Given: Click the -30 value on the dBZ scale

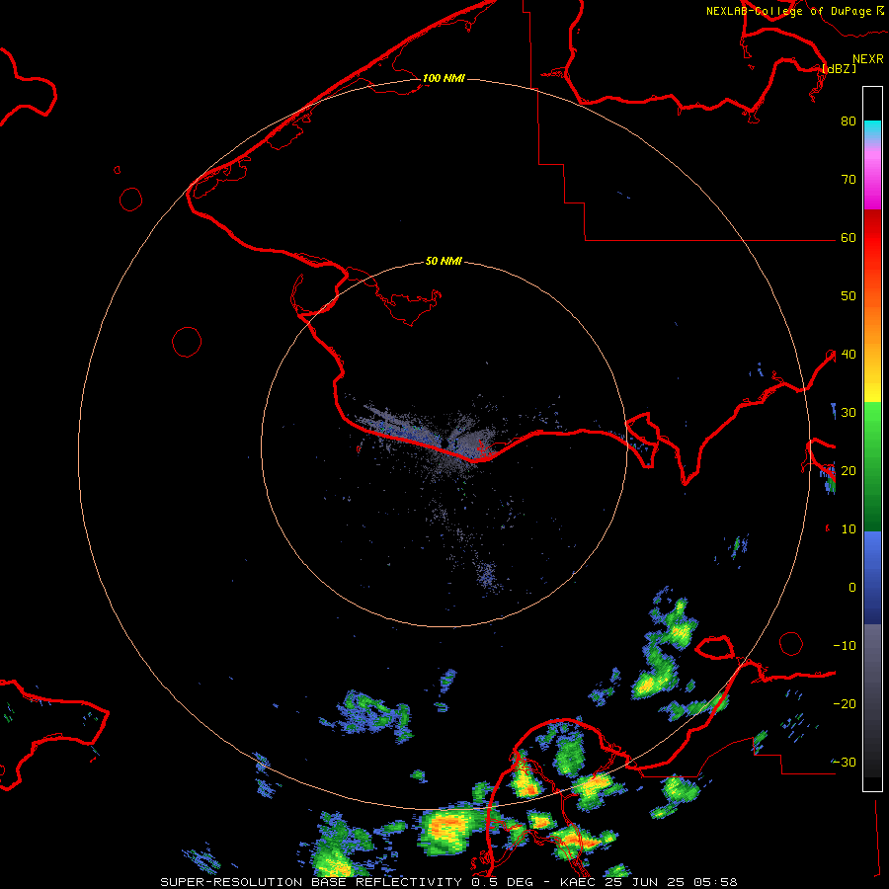Looking at the screenshot, I should pos(845,762).
